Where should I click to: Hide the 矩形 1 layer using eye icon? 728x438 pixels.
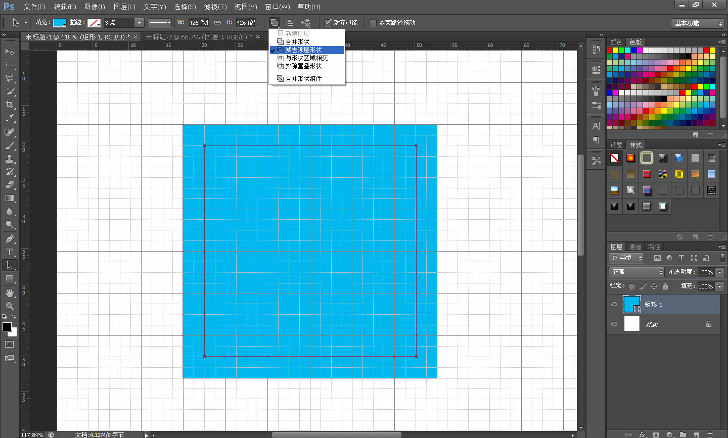coord(614,304)
